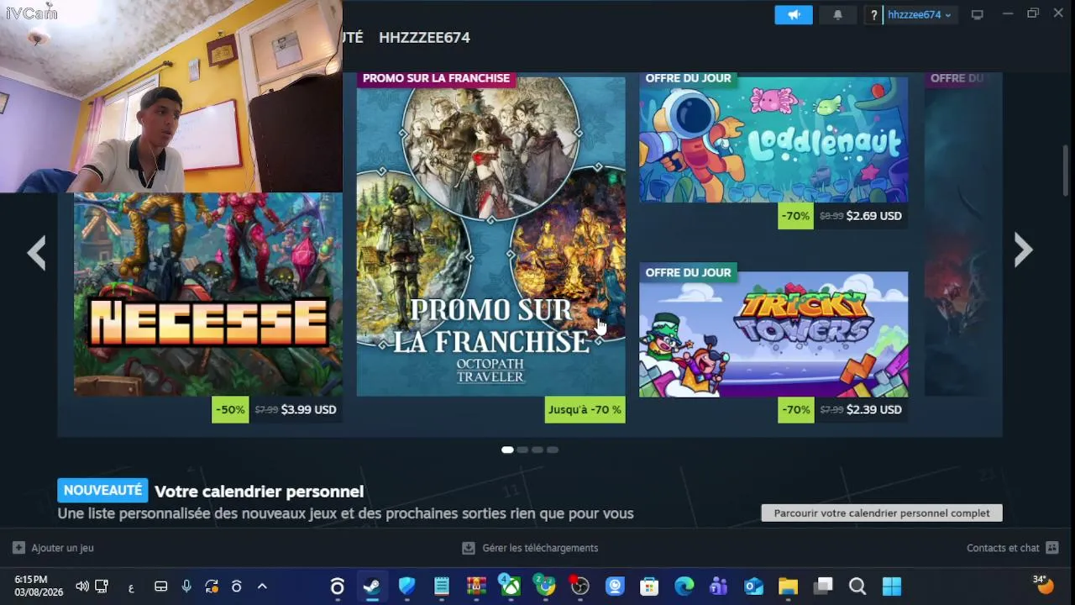The width and height of the screenshot is (1075, 605).
Task: Advance the carousel with the right arrow
Action: point(1023,250)
